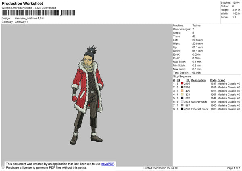Click the Code column header

213,80
